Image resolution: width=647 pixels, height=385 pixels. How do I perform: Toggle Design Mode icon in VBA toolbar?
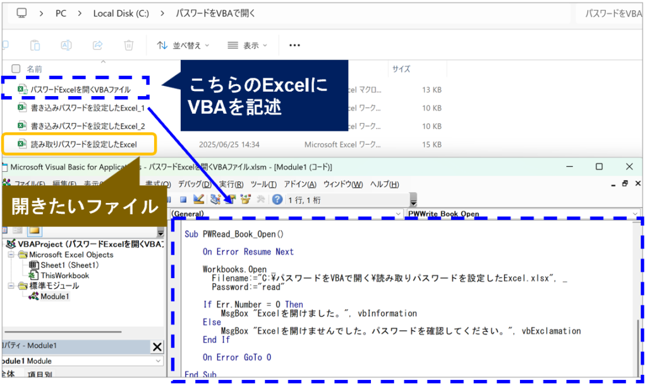tap(198, 199)
